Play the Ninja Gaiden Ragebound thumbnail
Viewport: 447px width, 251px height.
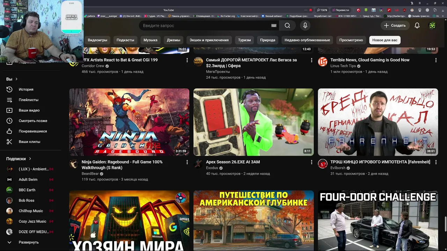[129, 122]
